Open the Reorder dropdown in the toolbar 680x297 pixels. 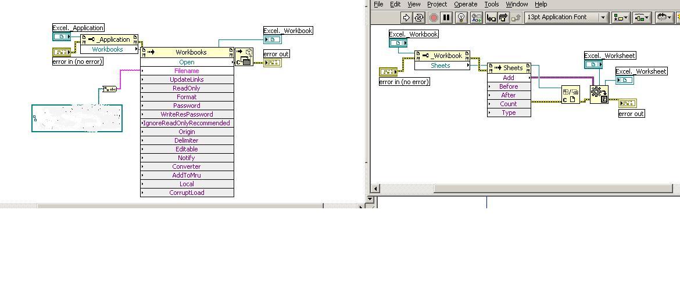(664, 17)
